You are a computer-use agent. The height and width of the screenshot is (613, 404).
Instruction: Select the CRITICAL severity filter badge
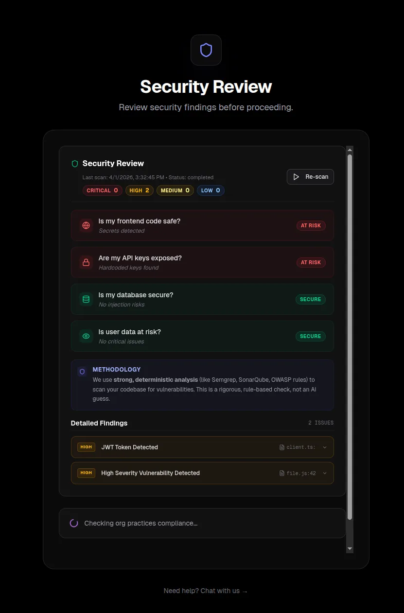click(102, 190)
